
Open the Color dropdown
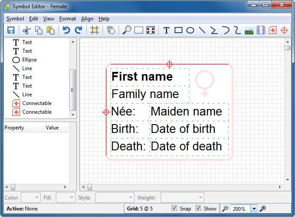click(x=31, y=197)
